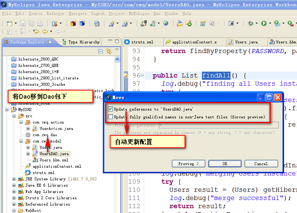Screen dimensions: 297x213
Task: Select Referenced Libraries in tree
Action: pyautogui.click(x=48, y=204)
